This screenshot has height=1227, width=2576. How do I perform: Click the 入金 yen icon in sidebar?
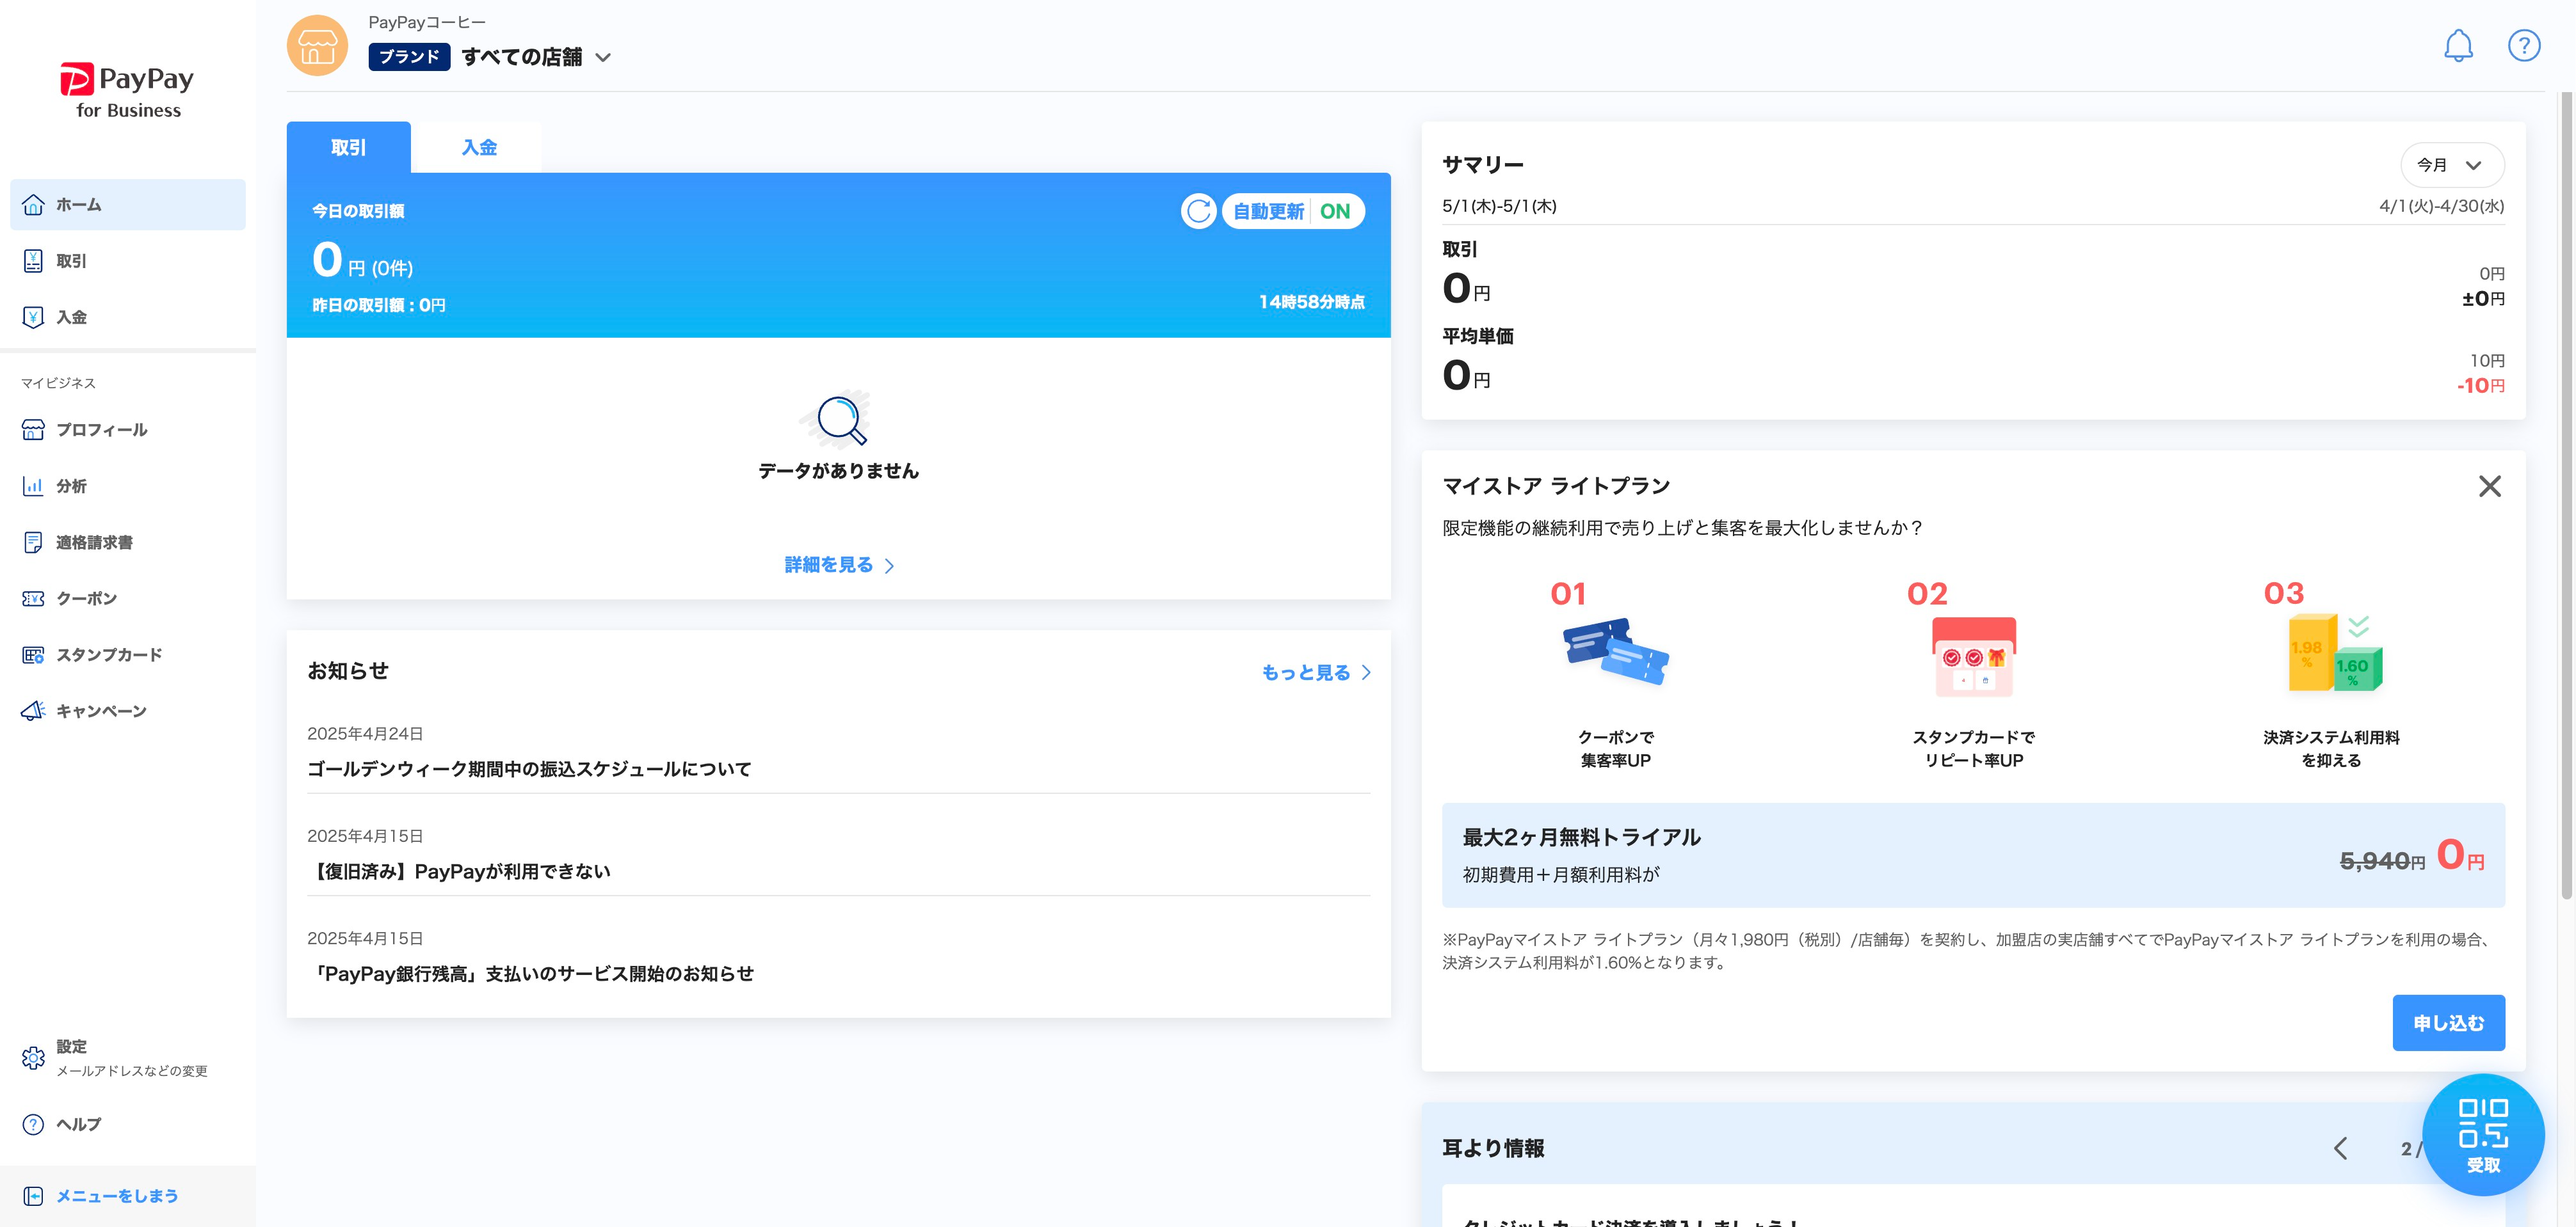33,317
